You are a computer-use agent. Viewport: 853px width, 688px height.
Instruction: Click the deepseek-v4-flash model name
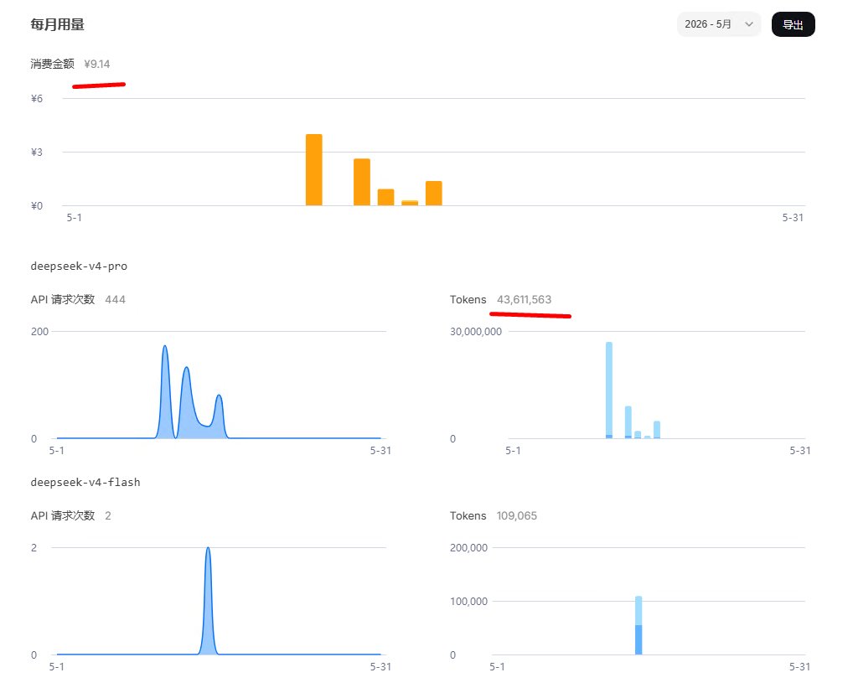85,483
